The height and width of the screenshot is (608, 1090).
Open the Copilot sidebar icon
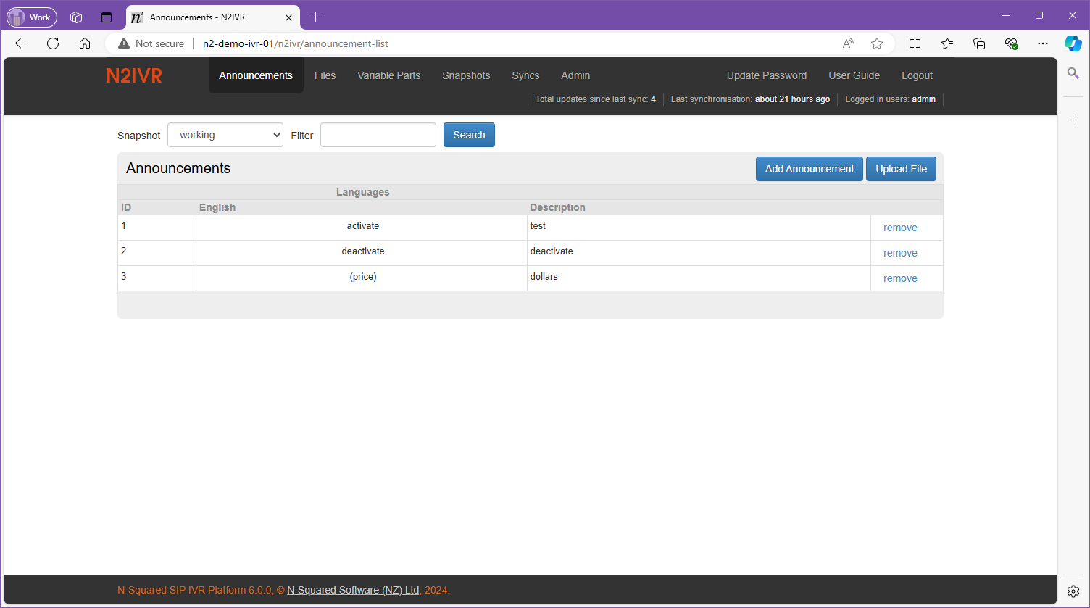(1073, 43)
